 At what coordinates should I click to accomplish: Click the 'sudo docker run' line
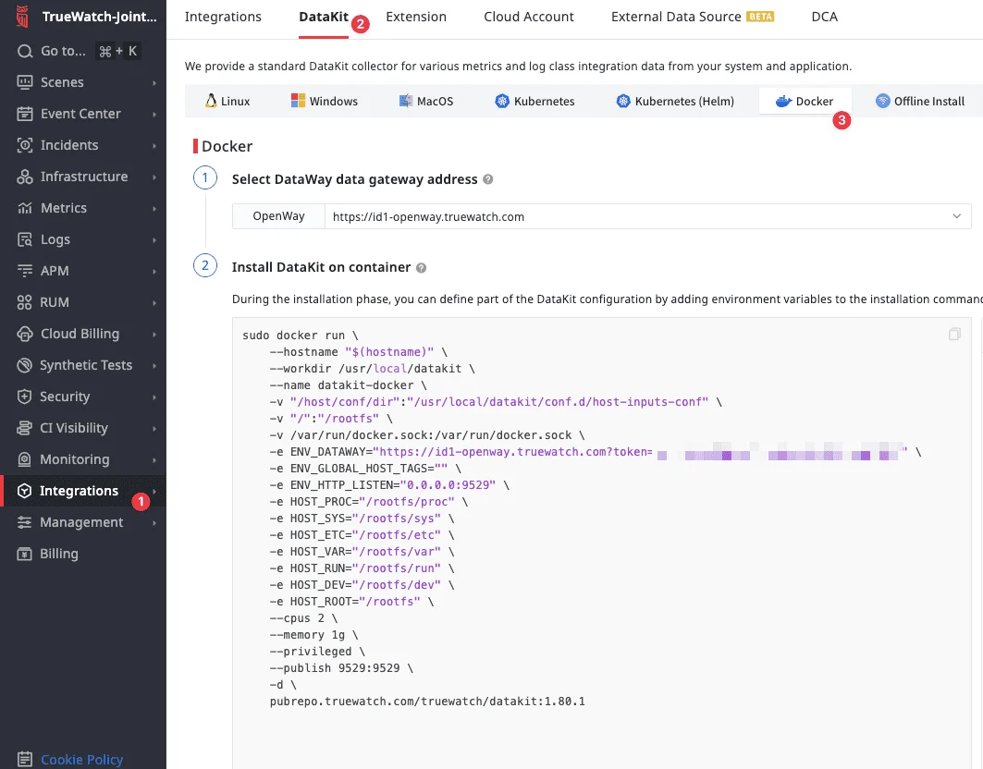(301, 336)
